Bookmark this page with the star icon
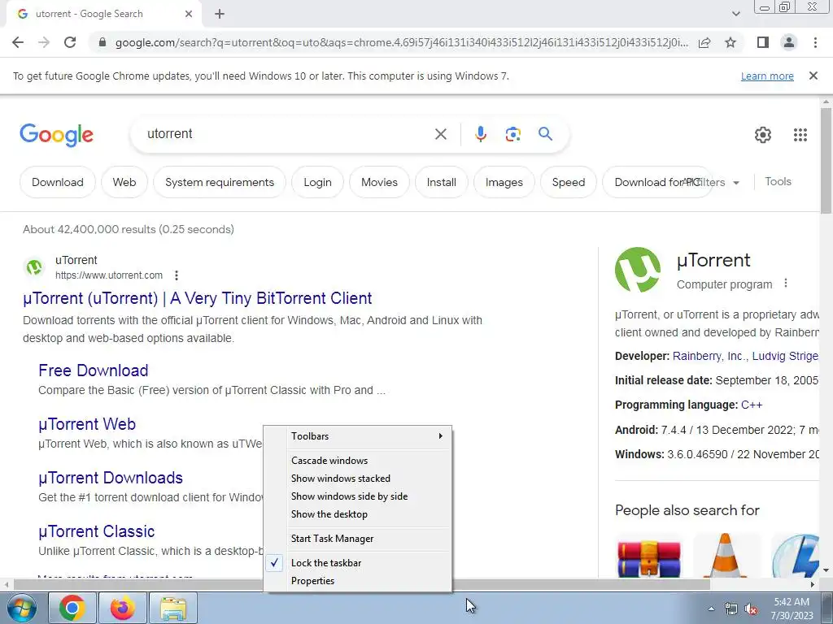This screenshot has width=833, height=624. tap(731, 42)
